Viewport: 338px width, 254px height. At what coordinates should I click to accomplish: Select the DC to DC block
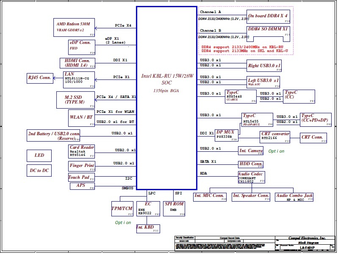pyautogui.click(x=39, y=170)
